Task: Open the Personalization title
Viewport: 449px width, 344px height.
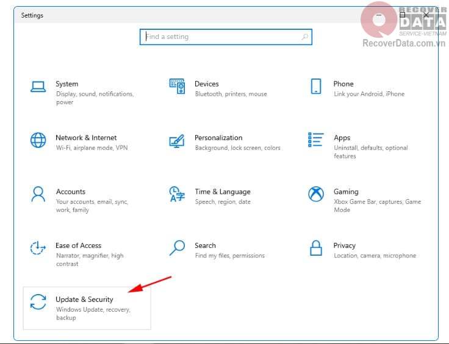Action: click(x=218, y=138)
